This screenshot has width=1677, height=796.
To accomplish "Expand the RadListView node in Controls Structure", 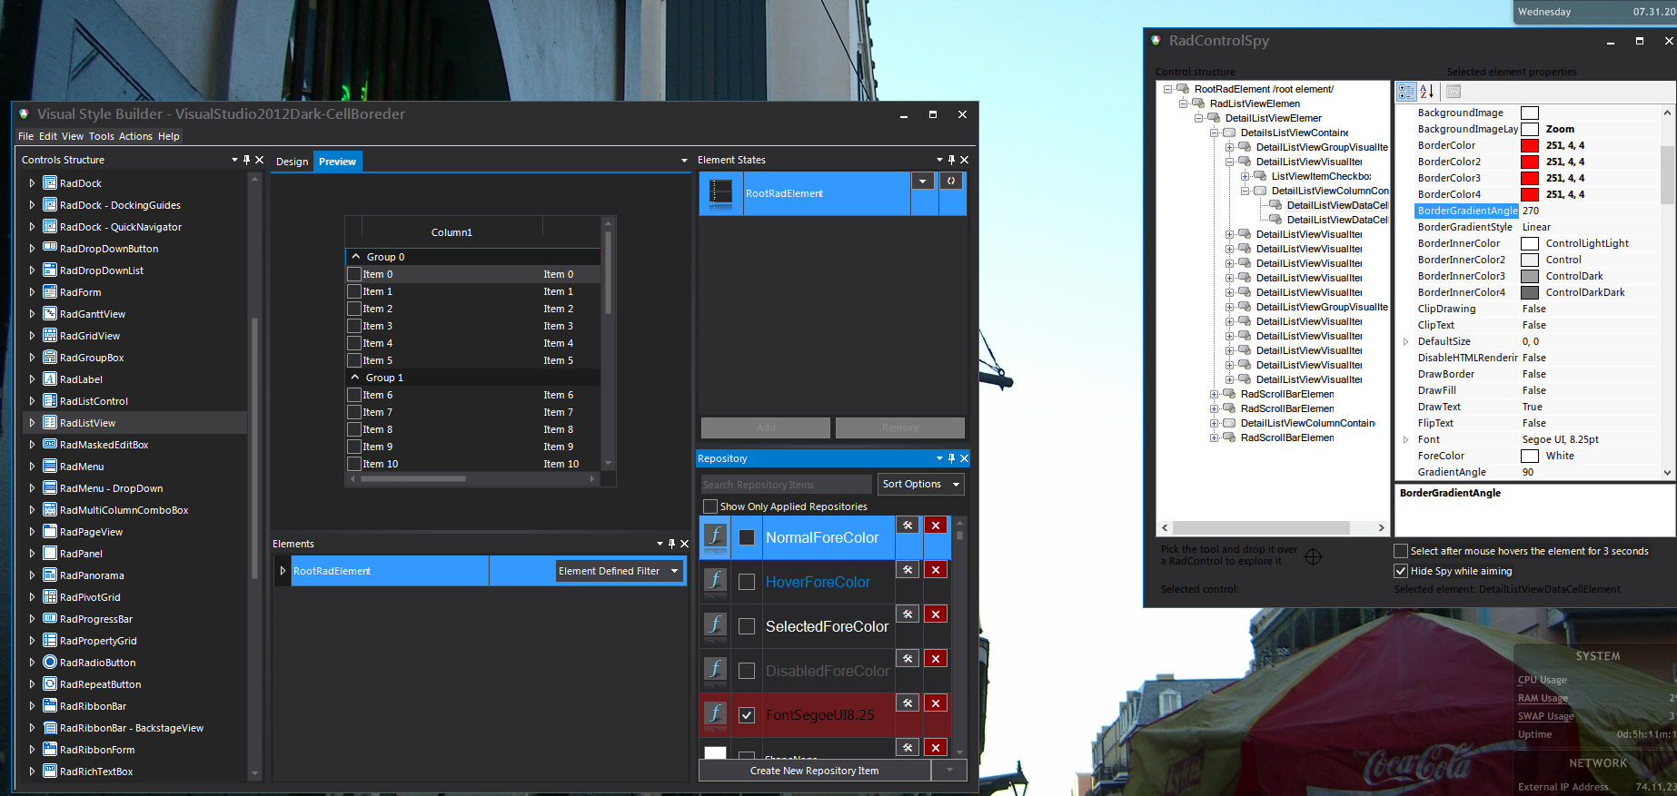I will pyautogui.click(x=32, y=423).
